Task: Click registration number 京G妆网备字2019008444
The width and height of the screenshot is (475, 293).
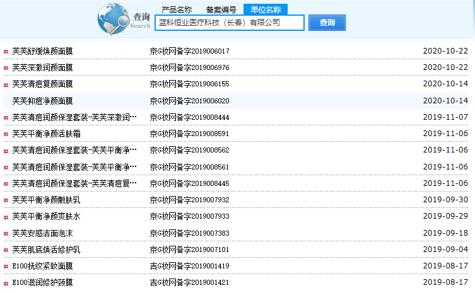Action: point(189,117)
